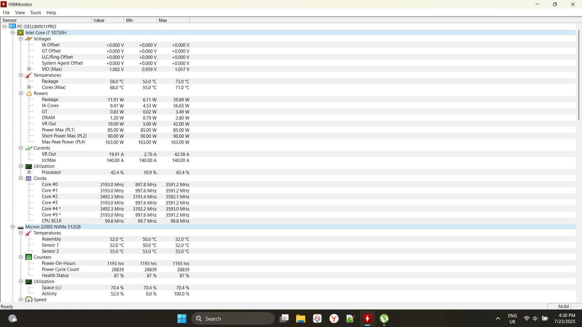Image resolution: width=582 pixels, height=327 pixels.
Task: Expand the Cores (Max) temperature entry
Action: coord(29,87)
